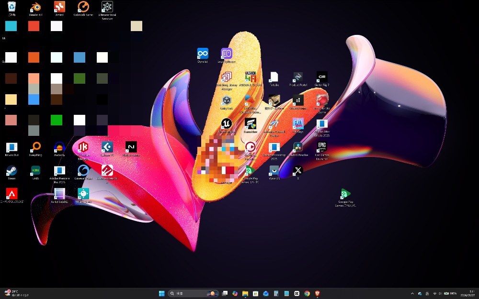Select the Unreal Engine shortcut
This screenshot has height=299, width=479.
[x=227, y=126]
